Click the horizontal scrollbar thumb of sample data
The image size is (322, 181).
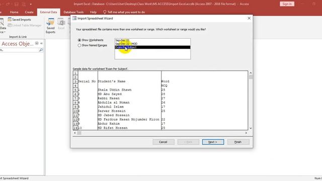79,133
